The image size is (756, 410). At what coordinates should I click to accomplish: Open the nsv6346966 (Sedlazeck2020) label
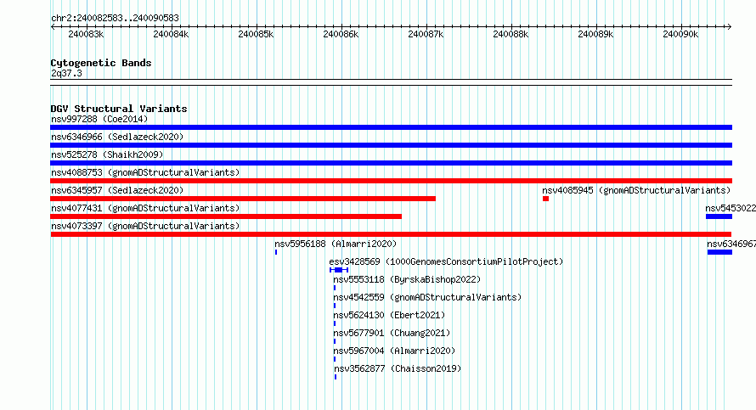click(x=117, y=137)
